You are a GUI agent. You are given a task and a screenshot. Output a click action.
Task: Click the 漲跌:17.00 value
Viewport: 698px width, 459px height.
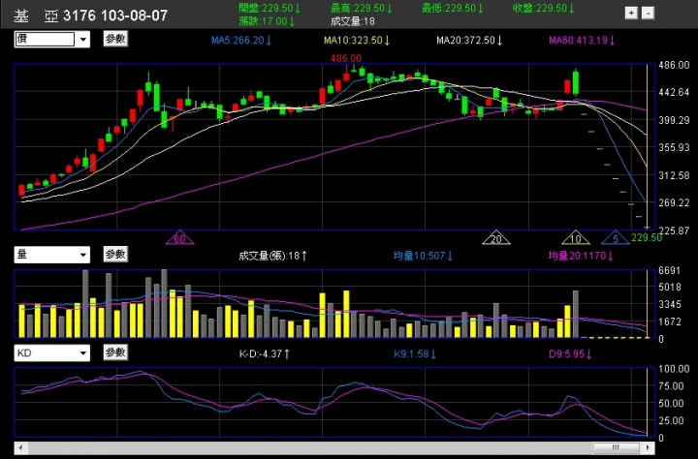tap(267, 21)
